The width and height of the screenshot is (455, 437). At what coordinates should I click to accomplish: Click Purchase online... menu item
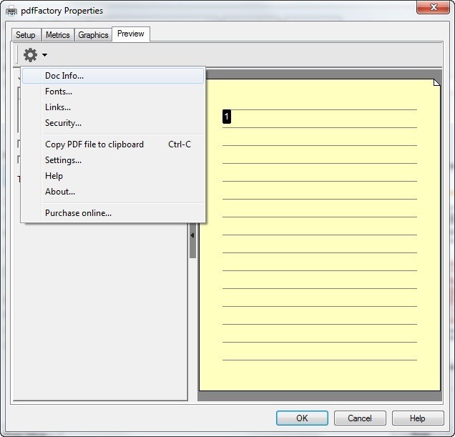coord(113,213)
